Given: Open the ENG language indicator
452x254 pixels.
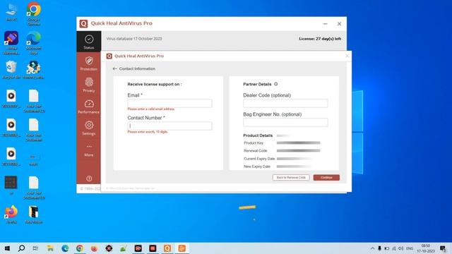Looking at the screenshot, I should click(x=410, y=248).
